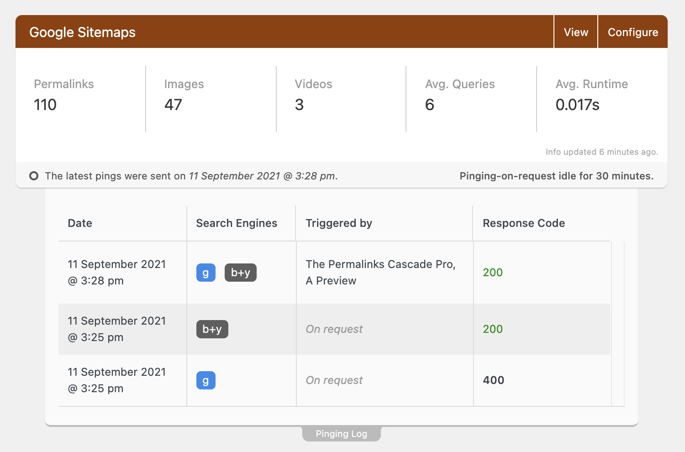Click the Response Code column header
The width and height of the screenshot is (685, 452).
(x=524, y=223)
